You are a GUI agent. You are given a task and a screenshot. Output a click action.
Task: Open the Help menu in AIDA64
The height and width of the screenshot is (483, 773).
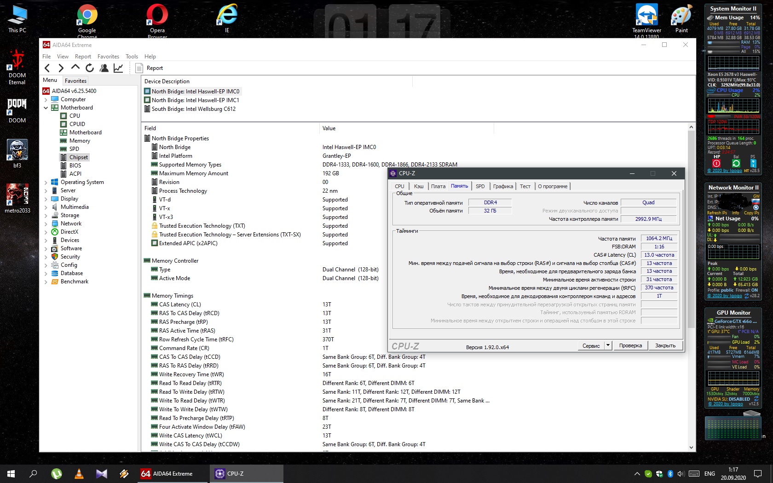tap(150, 57)
